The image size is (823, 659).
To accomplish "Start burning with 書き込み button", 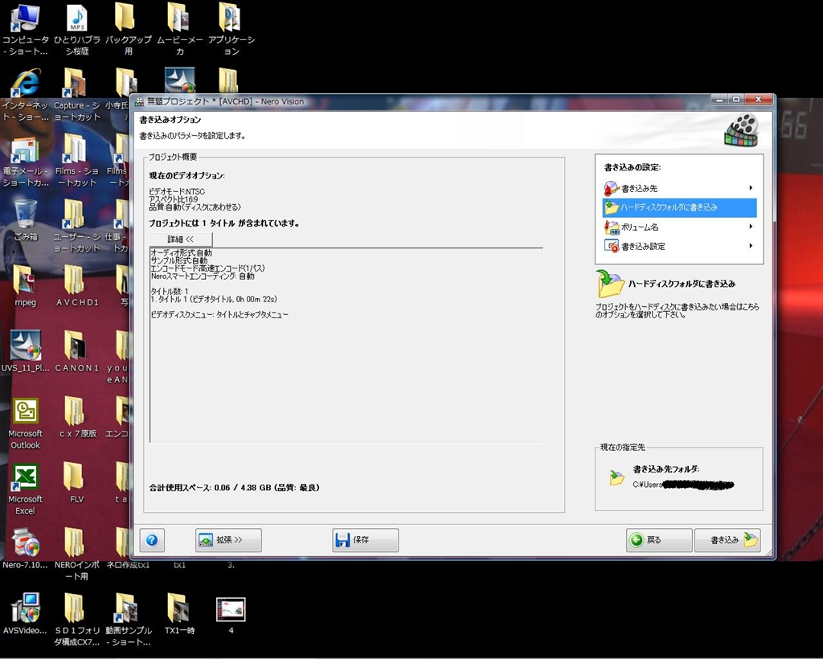I will [x=727, y=540].
